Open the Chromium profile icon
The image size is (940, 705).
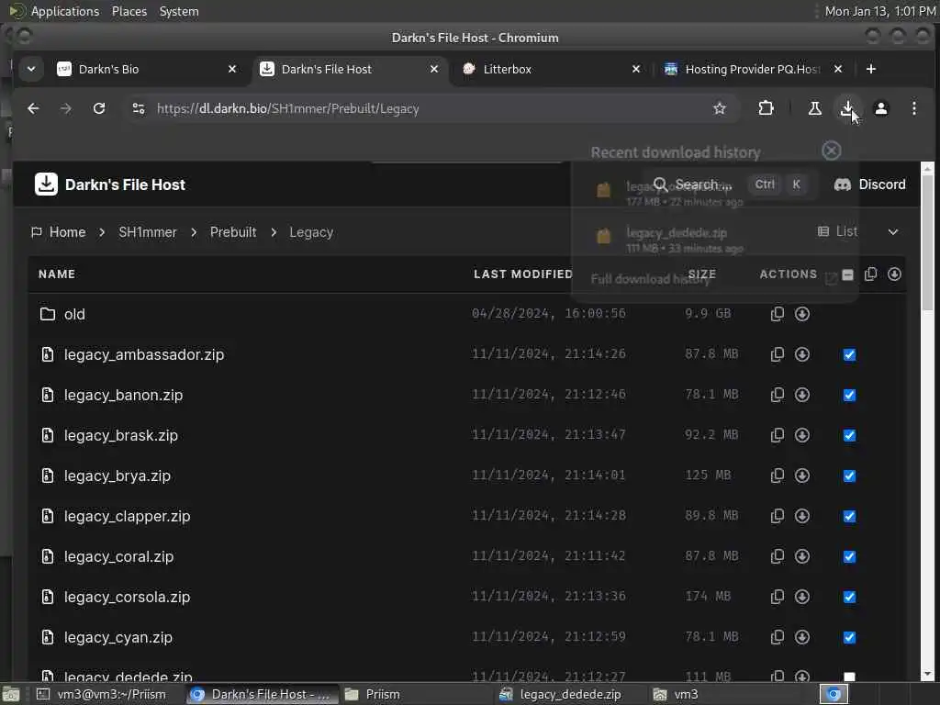point(880,108)
